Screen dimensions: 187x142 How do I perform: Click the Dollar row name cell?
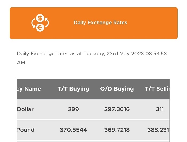[x=25, y=109]
